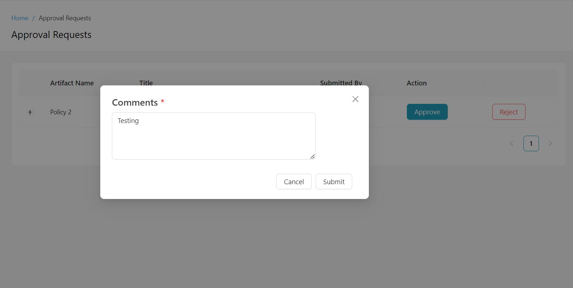The image size is (573, 288).
Task: Click the Artifact Name column header
Action: 72,83
